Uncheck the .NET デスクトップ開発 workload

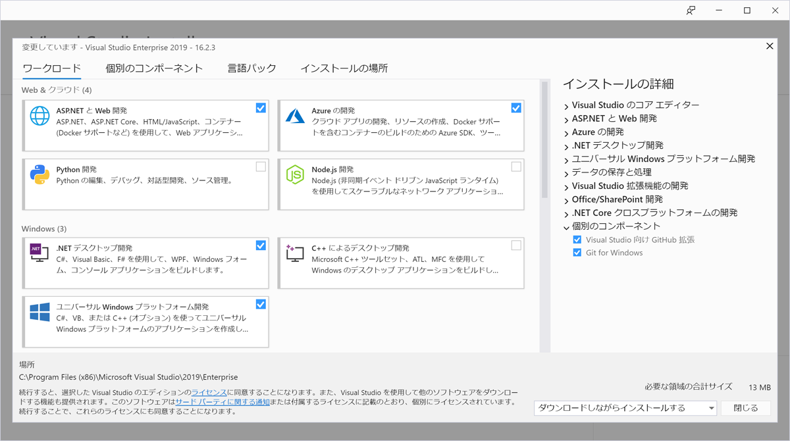click(261, 246)
